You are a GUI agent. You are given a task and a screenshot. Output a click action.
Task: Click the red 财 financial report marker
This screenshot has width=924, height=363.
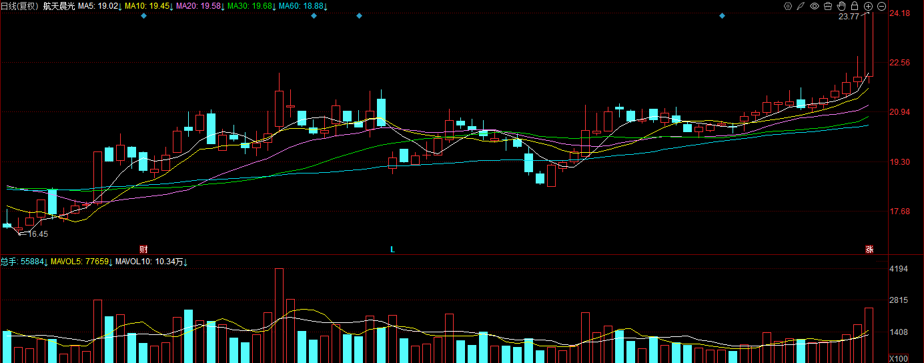pos(143,249)
